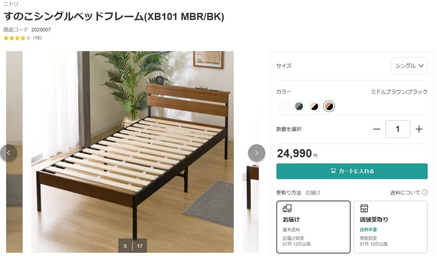Decrease quantity with the minus icon
The height and width of the screenshot is (256, 437).
[376, 129]
